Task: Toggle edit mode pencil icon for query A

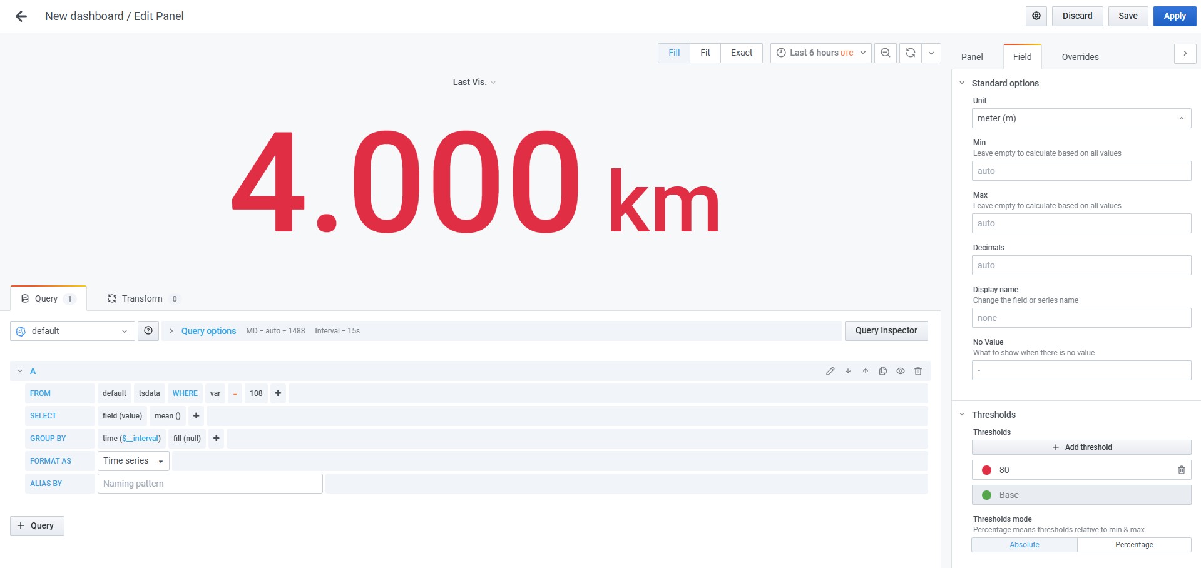Action: tap(830, 371)
